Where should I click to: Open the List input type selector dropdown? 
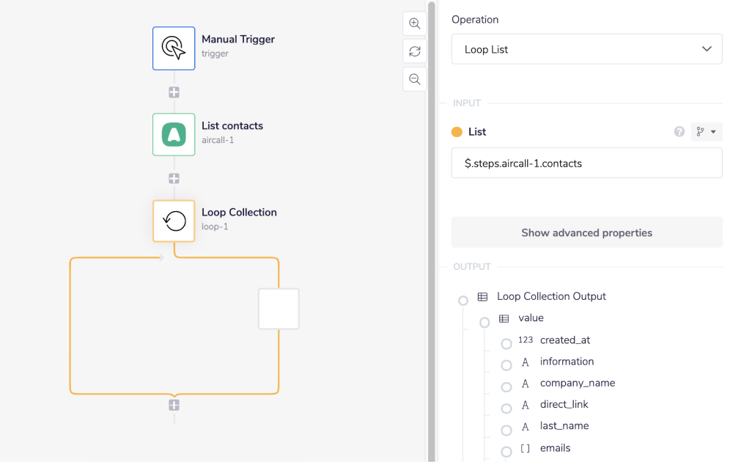[x=707, y=132]
